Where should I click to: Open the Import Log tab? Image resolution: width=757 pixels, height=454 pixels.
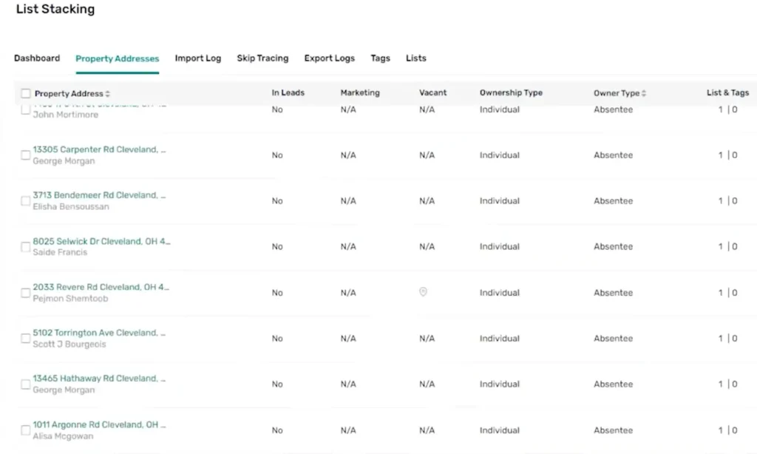pyautogui.click(x=198, y=58)
